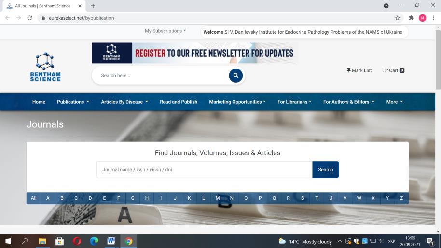Go to the Home menu item
Screen dimensions: 441x248
click(39, 102)
